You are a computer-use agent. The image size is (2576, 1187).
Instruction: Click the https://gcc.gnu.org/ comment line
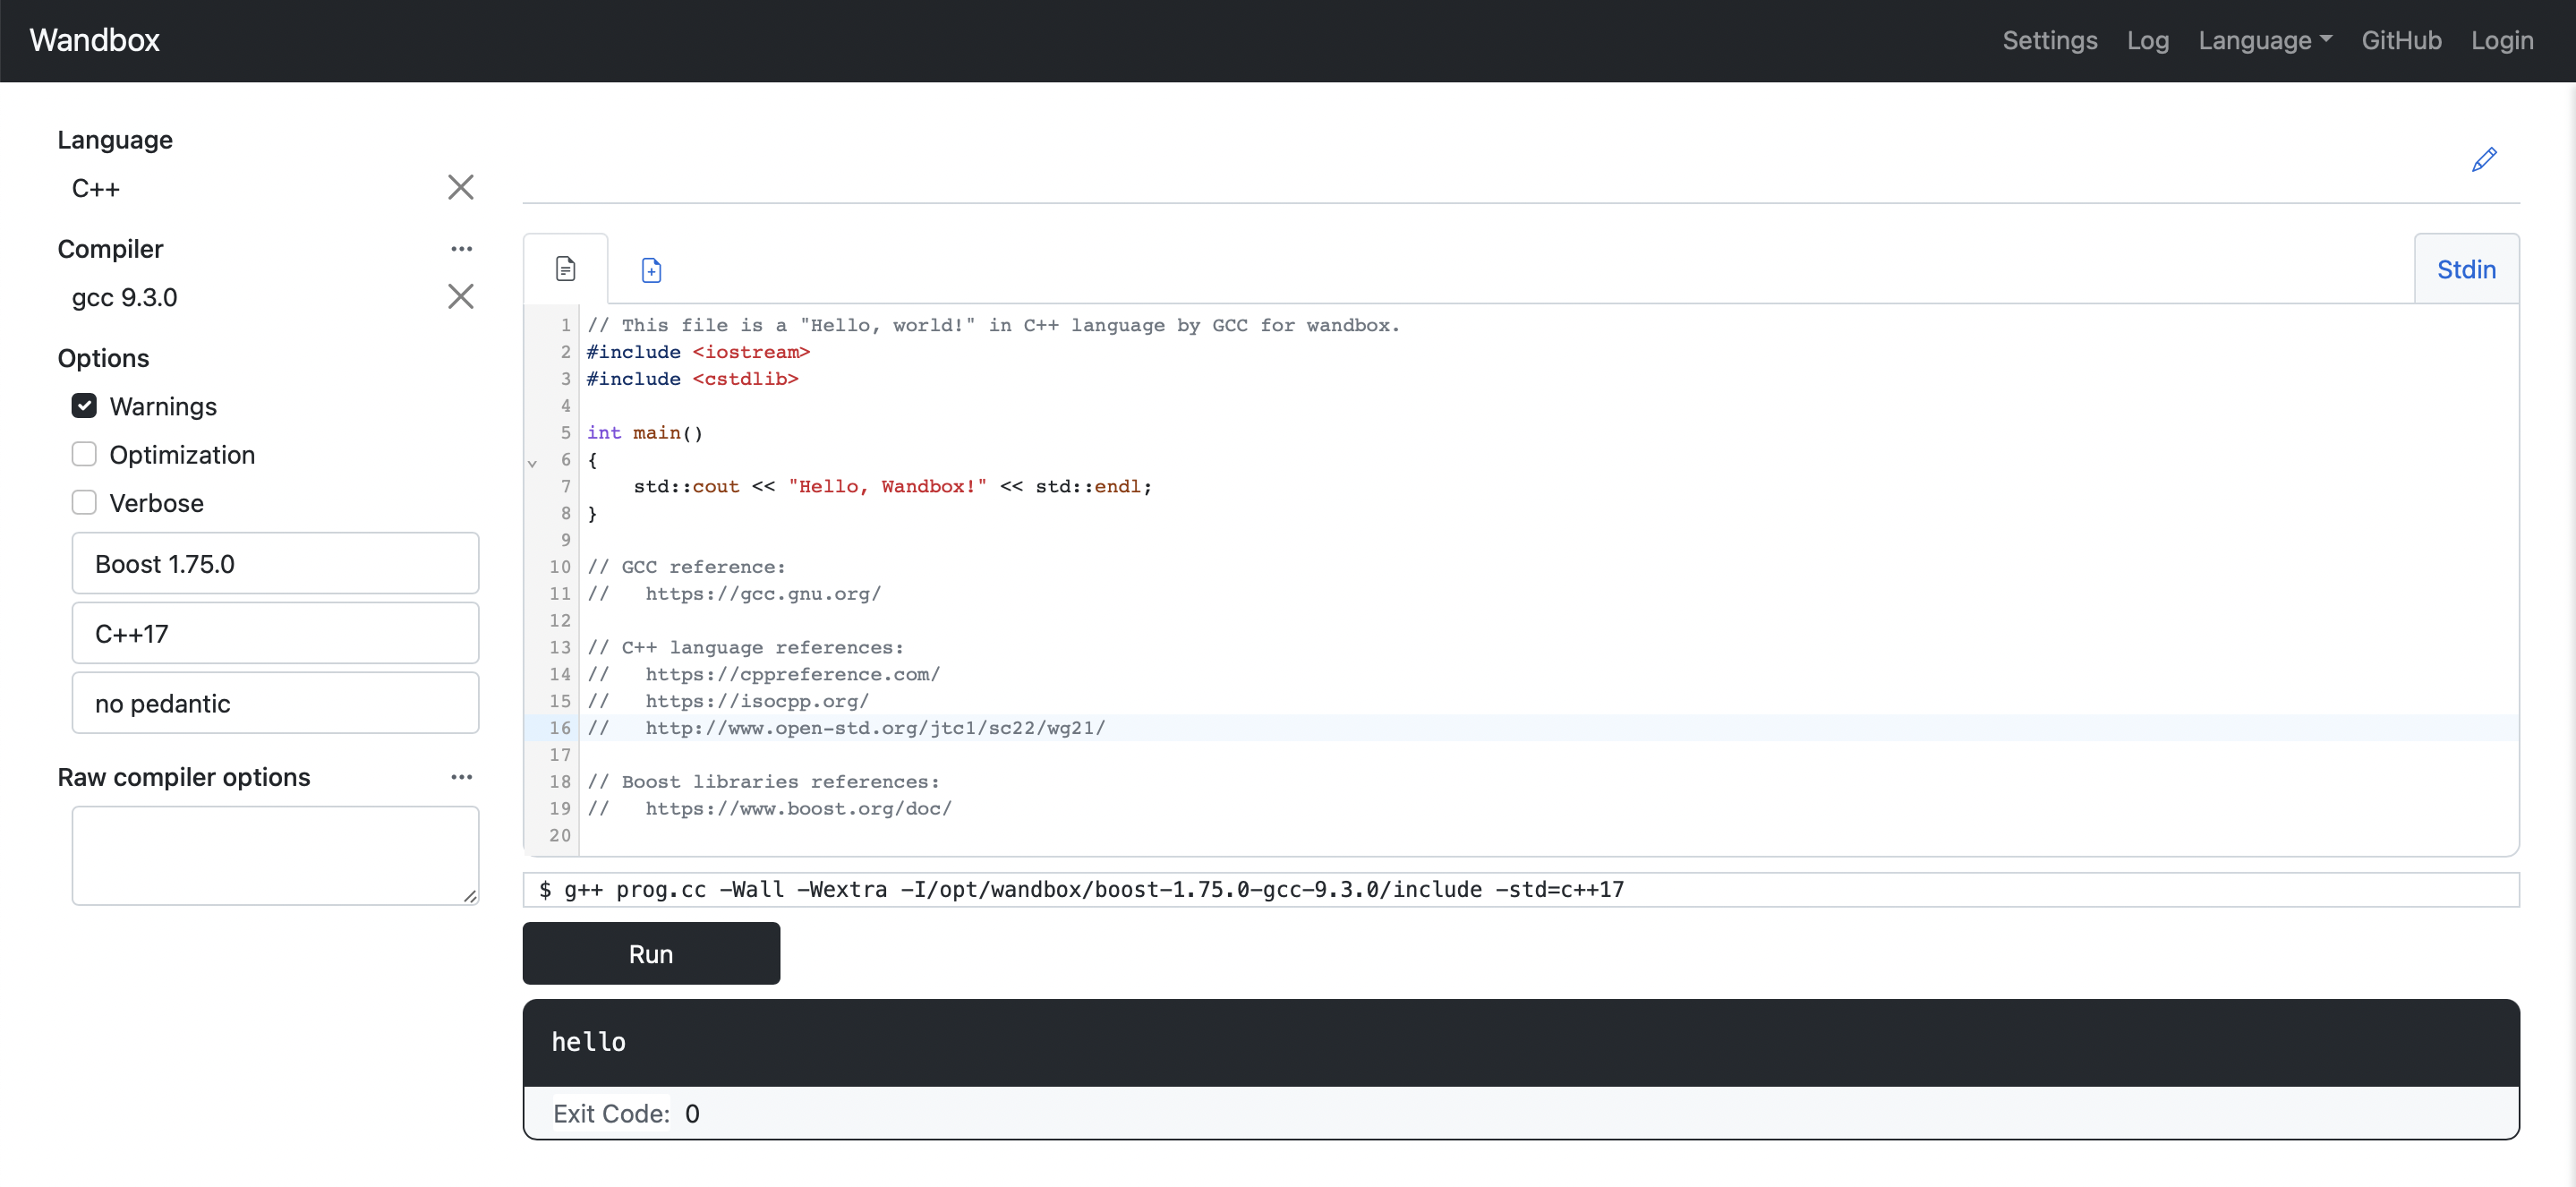coord(734,594)
